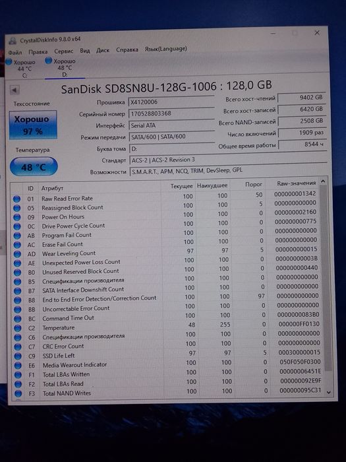Click the NAND writes value 2508 GB

[x=302, y=121]
